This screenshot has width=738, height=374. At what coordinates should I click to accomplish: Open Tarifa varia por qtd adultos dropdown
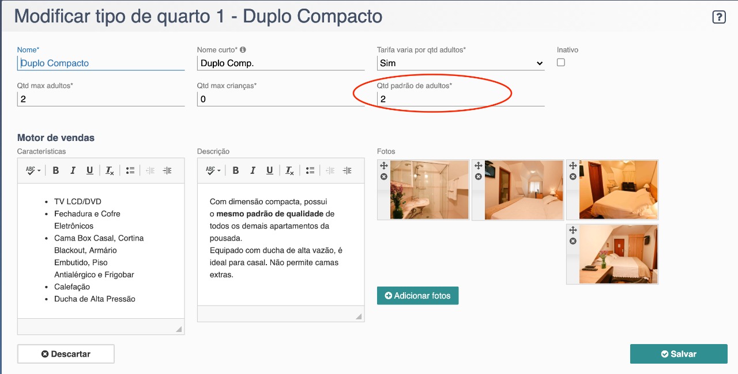pyautogui.click(x=460, y=63)
